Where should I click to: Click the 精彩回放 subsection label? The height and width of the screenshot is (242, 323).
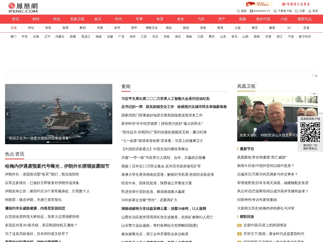click(247, 217)
